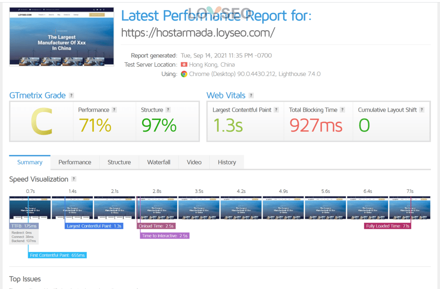Click the tested URL hostarmada.loyseo.com

[x=198, y=33]
